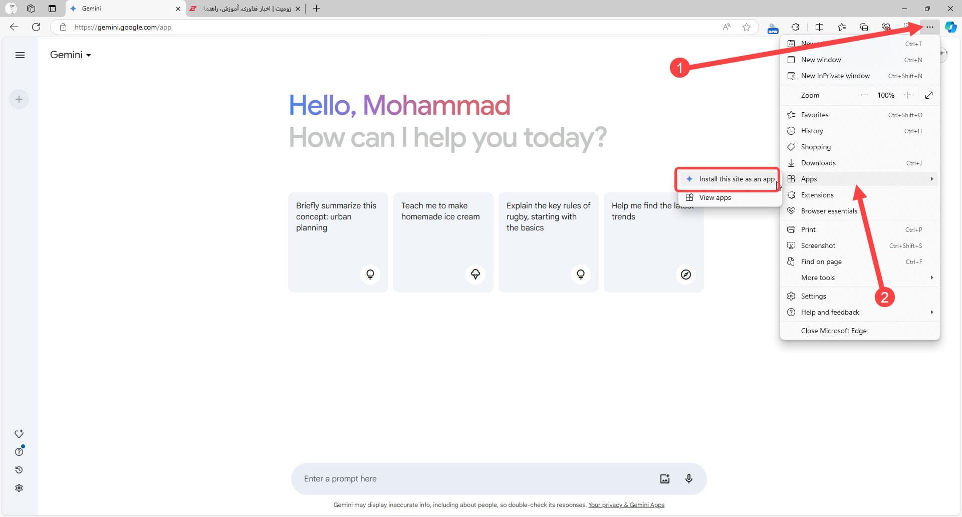Open Browser essentials heart icon in toolbar

click(x=886, y=27)
